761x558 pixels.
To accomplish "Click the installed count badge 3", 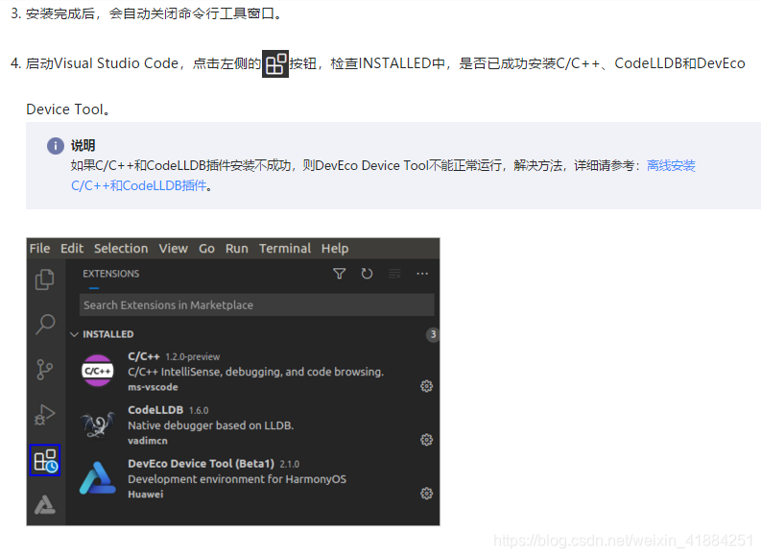I will pyautogui.click(x=433, y=334).
